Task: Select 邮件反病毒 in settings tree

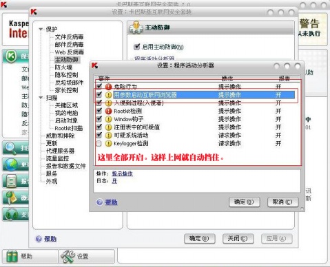Action: 69,45
